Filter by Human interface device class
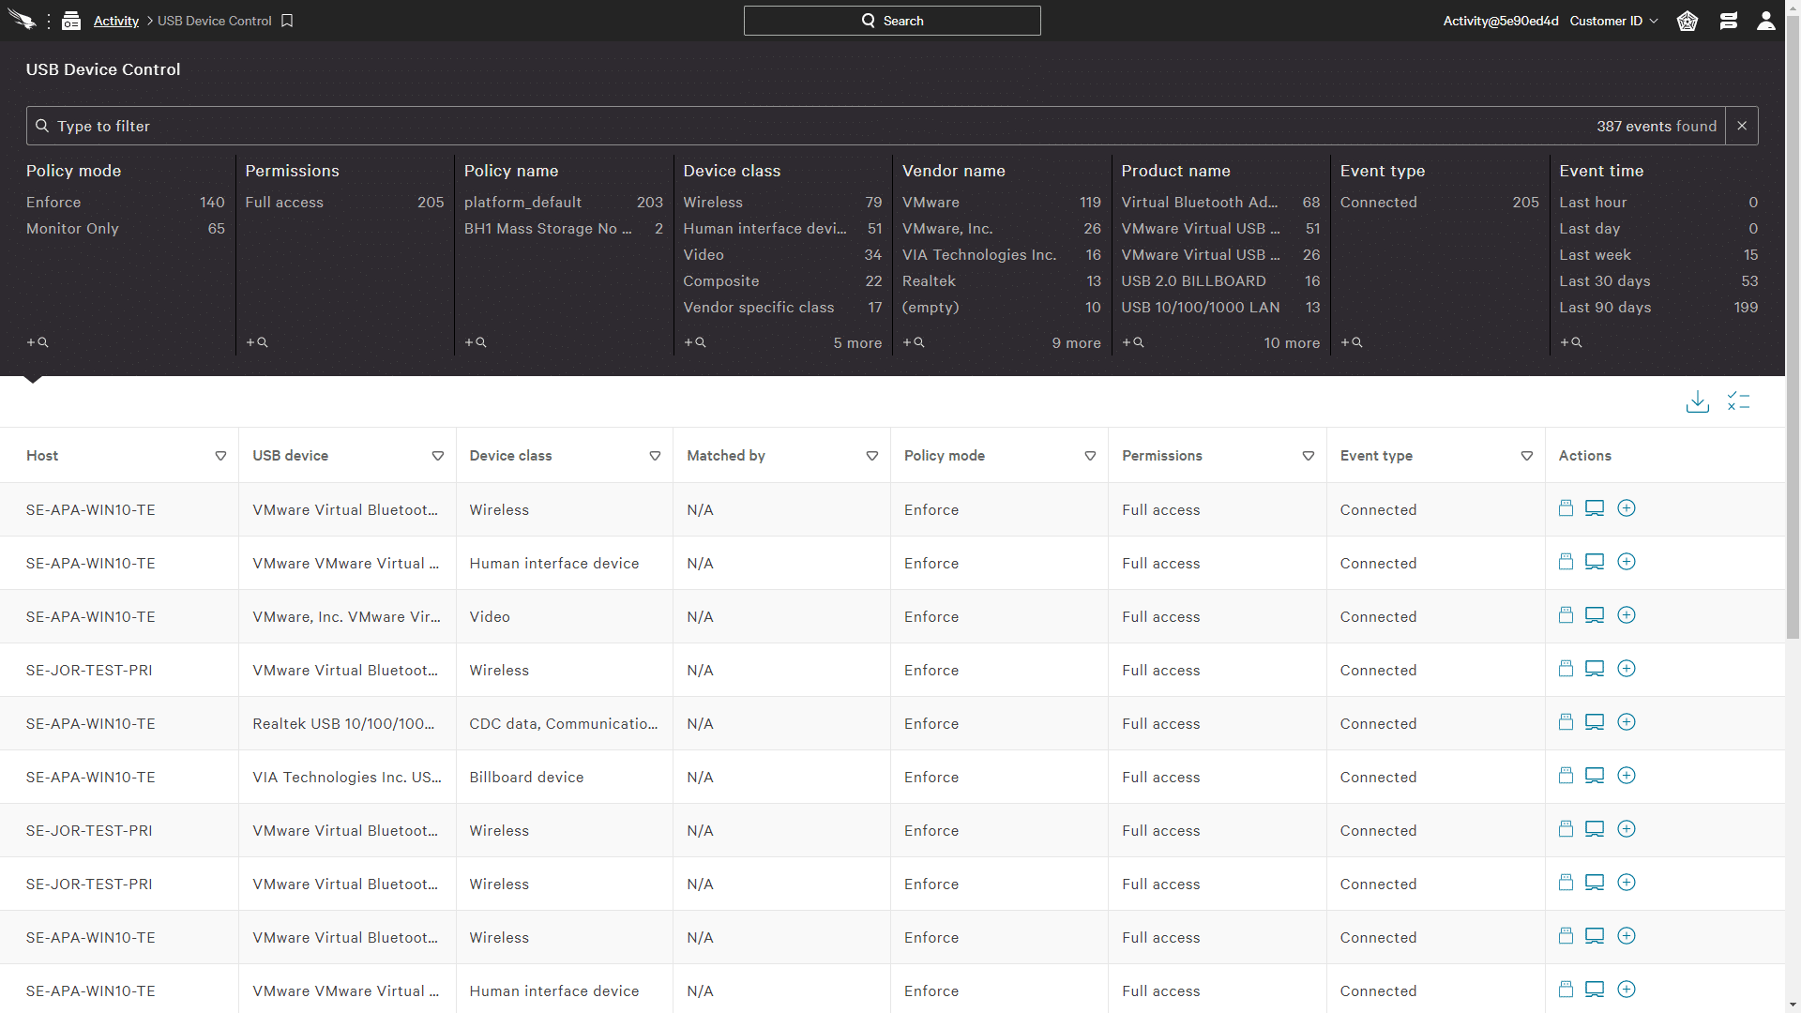 [782, 229]
